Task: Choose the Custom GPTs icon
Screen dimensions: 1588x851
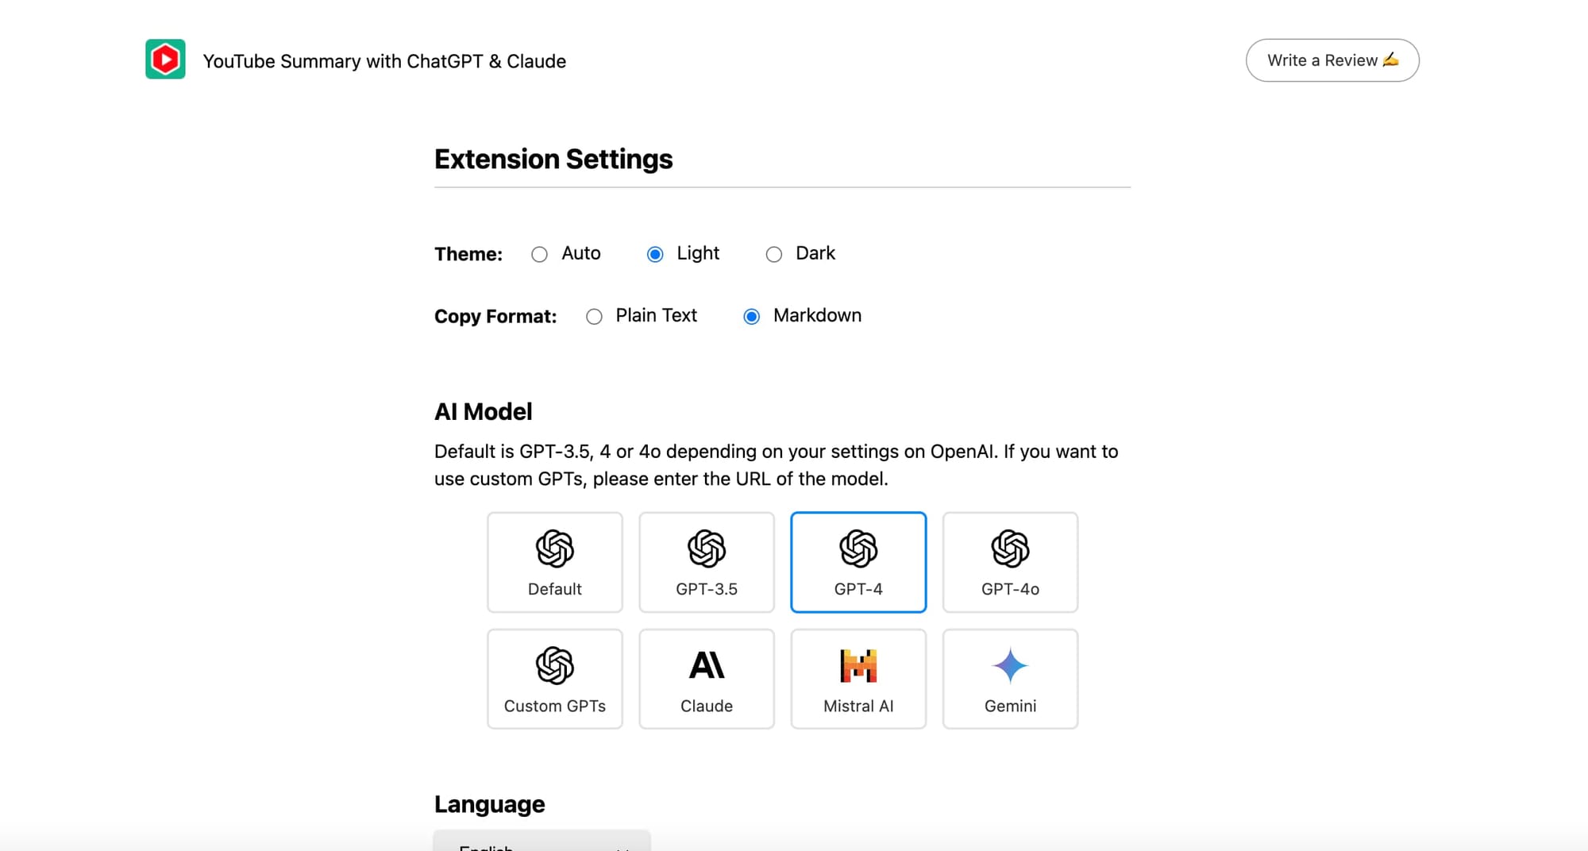Action: point(555,665)
